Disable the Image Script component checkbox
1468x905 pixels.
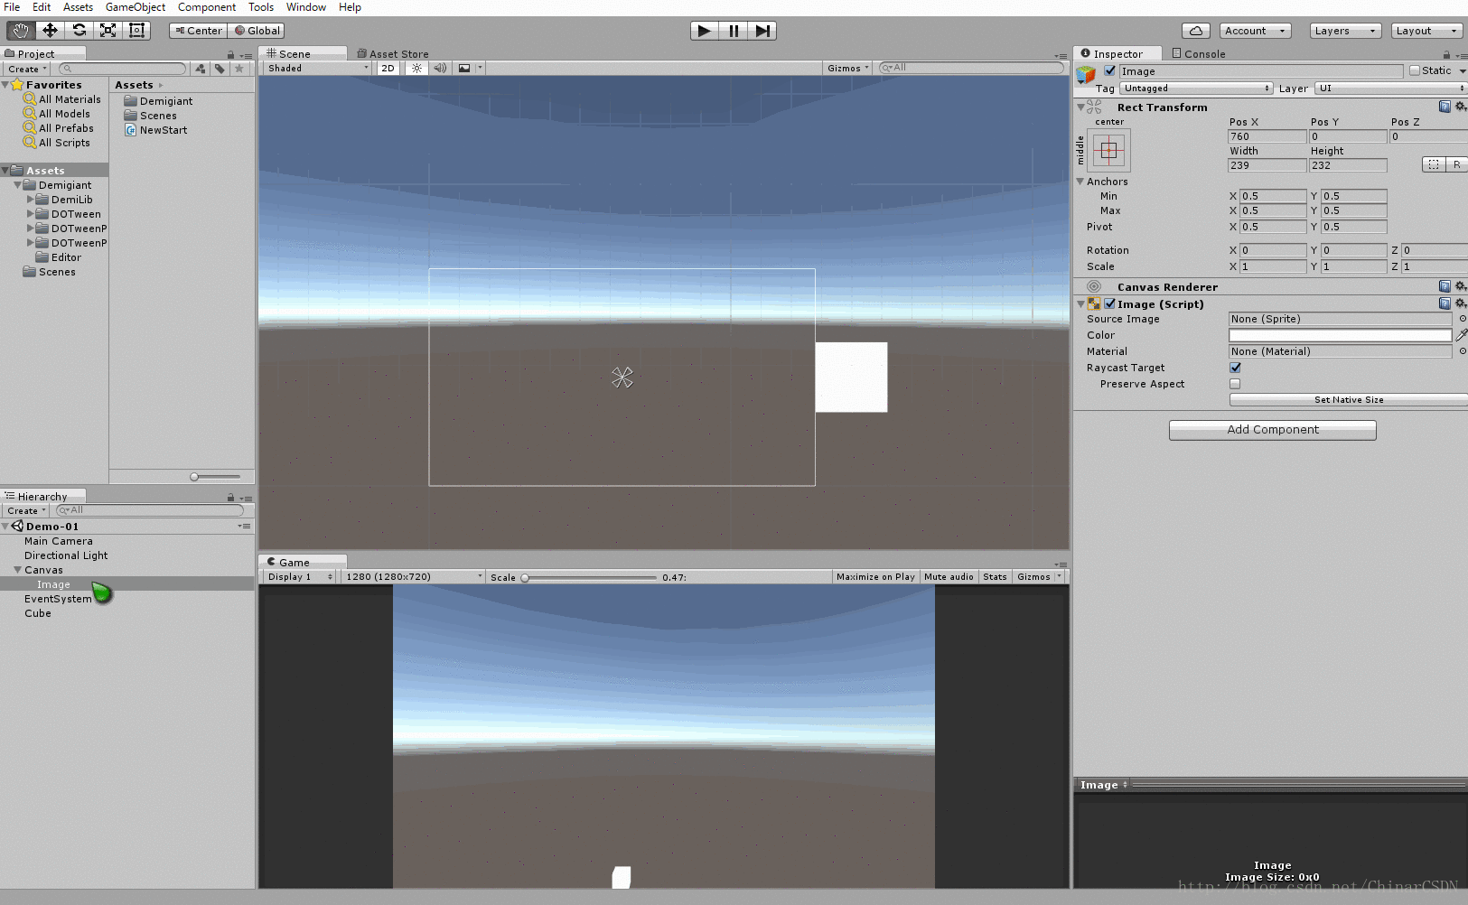pos(1109,303)
